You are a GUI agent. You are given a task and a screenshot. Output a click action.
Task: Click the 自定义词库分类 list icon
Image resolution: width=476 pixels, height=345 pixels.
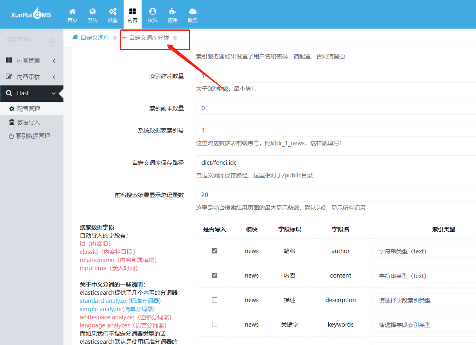coord(124,38)
